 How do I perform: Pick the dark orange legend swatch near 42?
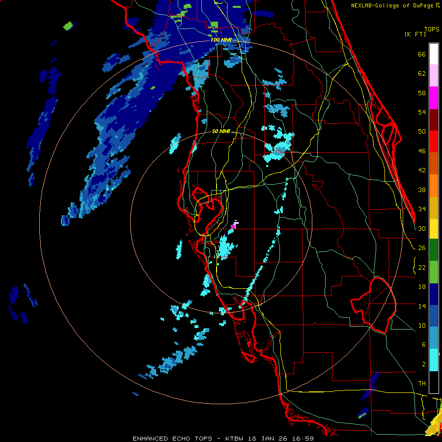(x=434, y=164)
